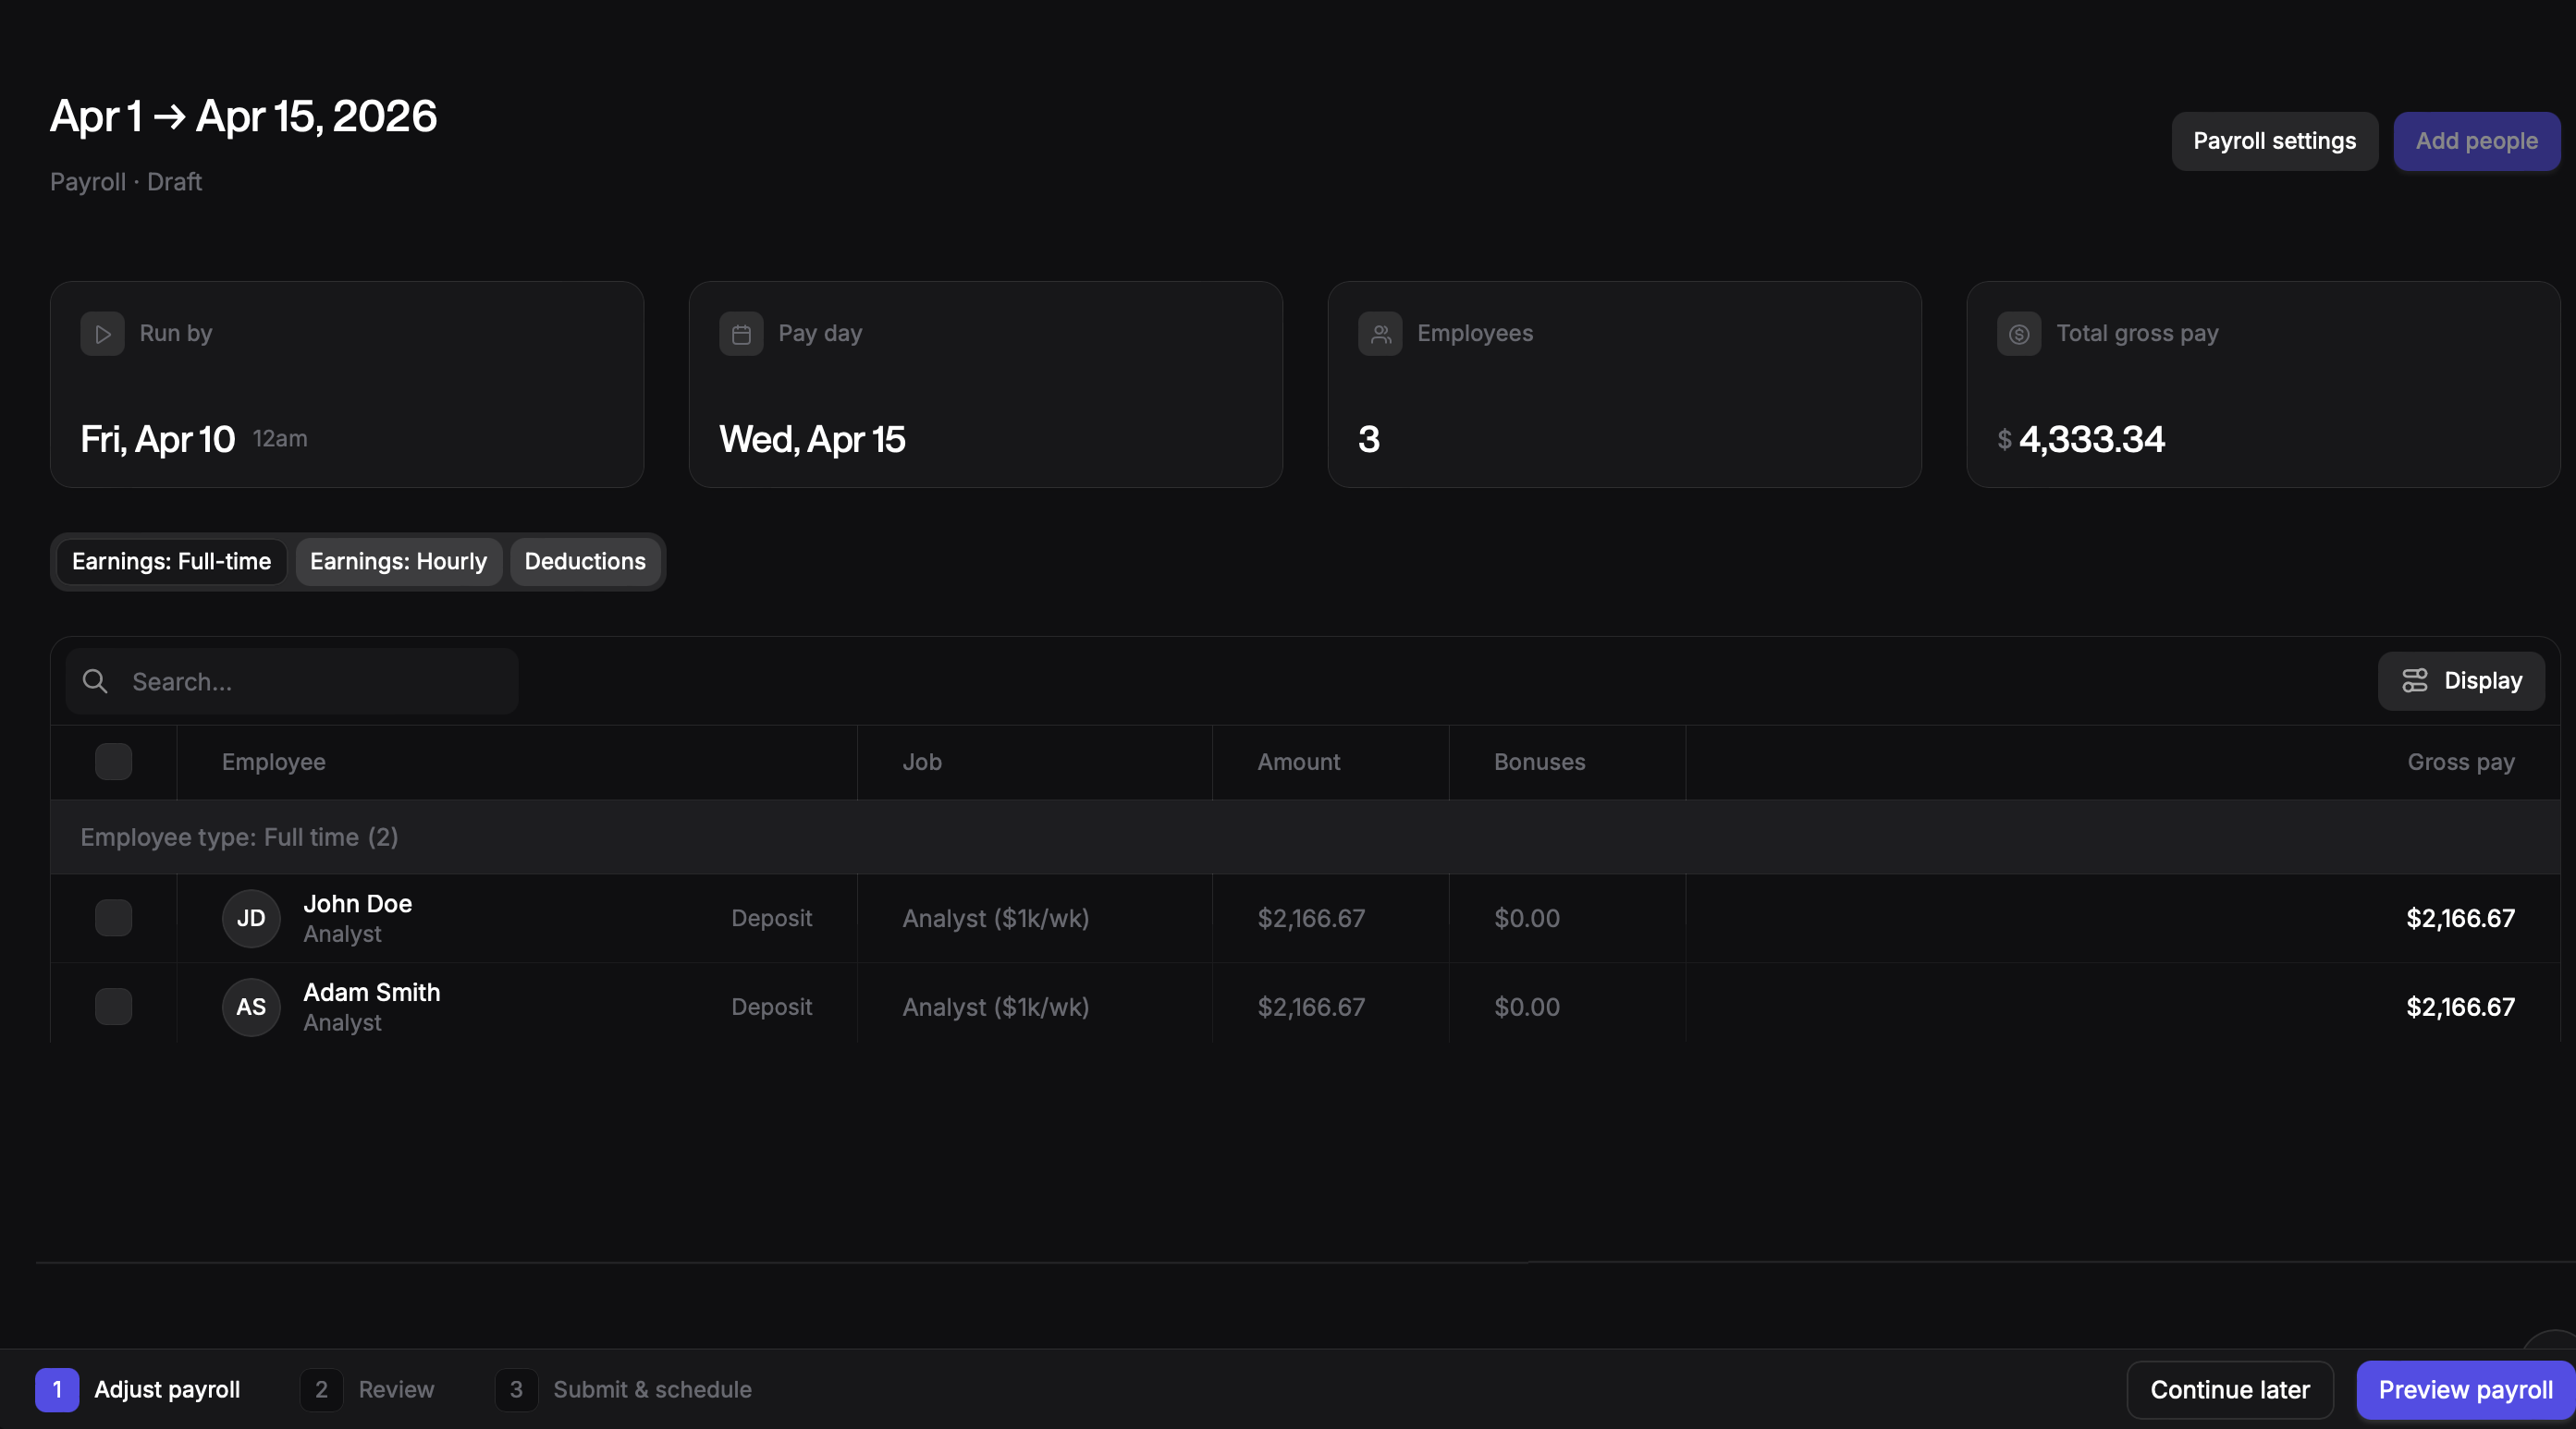Check the John Doe row checkbox
The image size is (2576, 1429).
113,918
